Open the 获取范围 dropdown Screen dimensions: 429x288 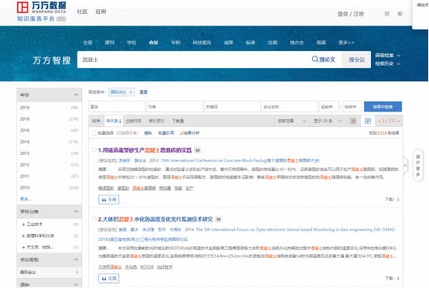point(292,121)
